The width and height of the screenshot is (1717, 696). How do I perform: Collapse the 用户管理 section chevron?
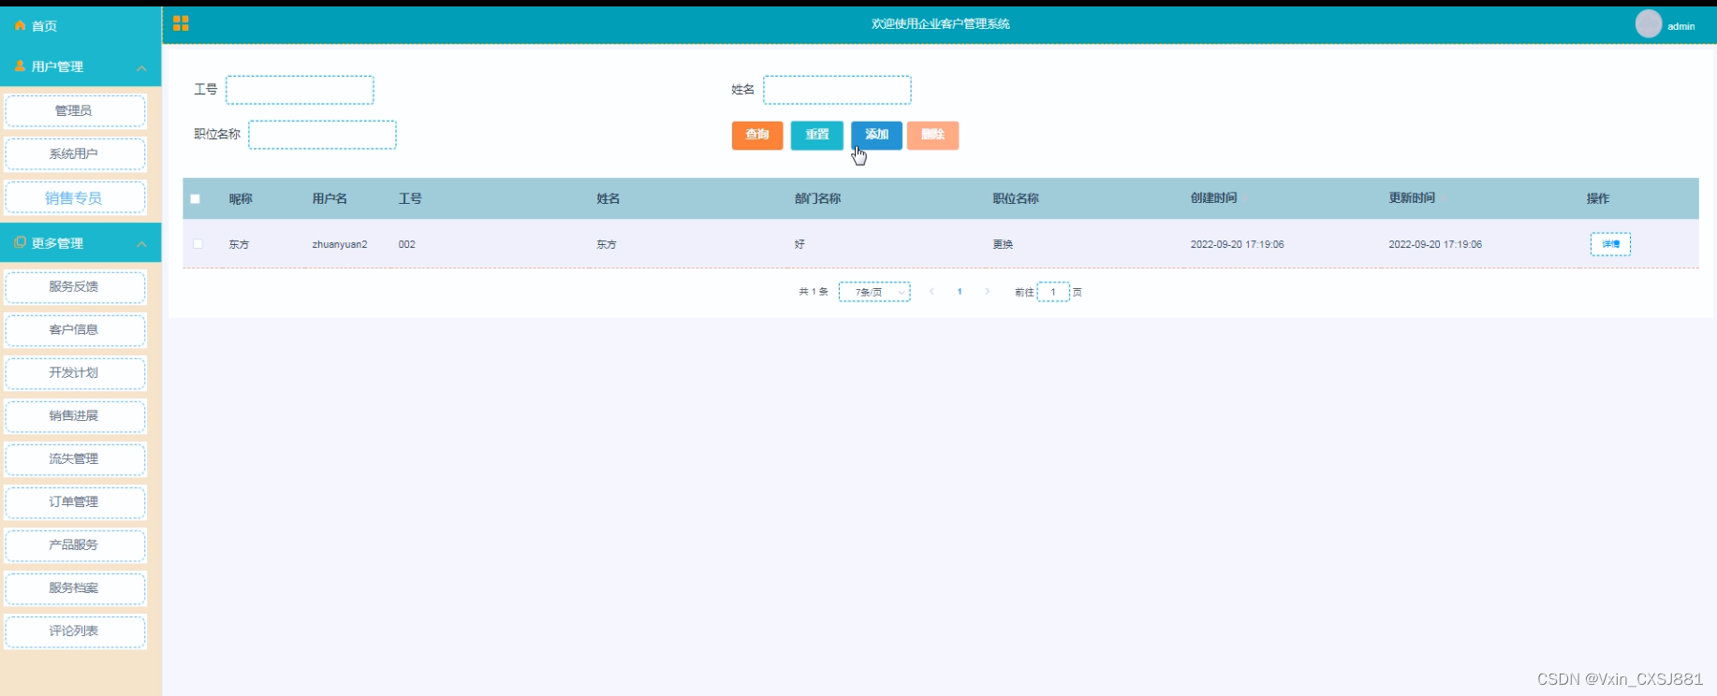(141, 68)
